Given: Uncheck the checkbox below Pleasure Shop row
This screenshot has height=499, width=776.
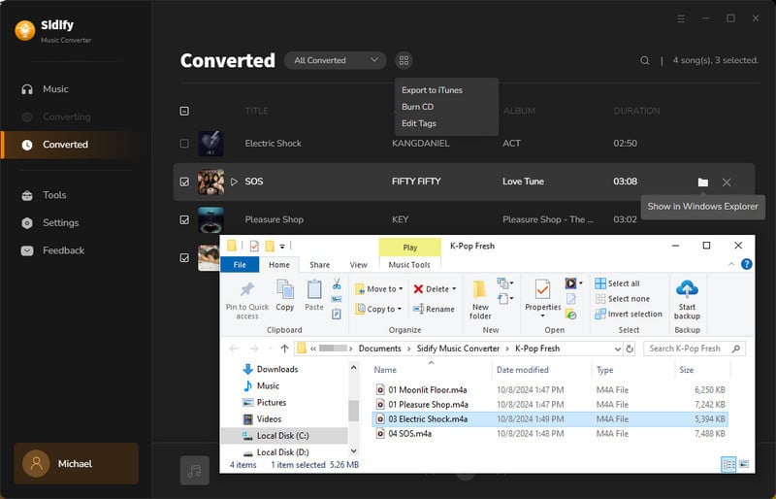Looking at the screenshot, I should pyautogui.click(x=184, y=258).
